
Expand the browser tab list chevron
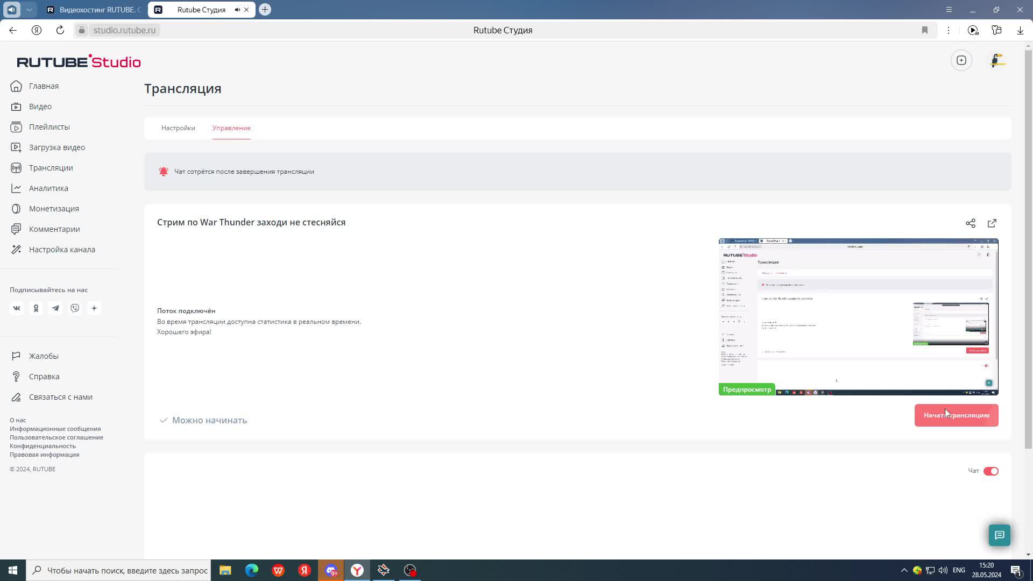[30, 10]
